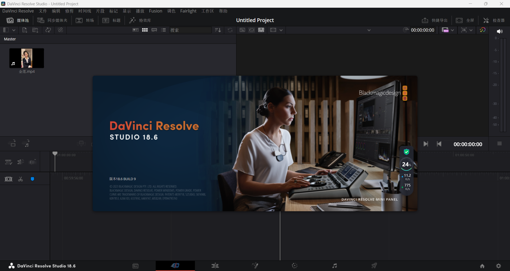510x271 pixels.
Task: Select source tape viewer mode icon
Action: (252, 30)
